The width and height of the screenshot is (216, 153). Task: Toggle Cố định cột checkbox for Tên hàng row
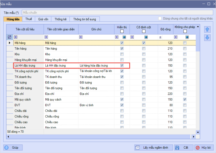pyautogui.click(x=144, y=49)
